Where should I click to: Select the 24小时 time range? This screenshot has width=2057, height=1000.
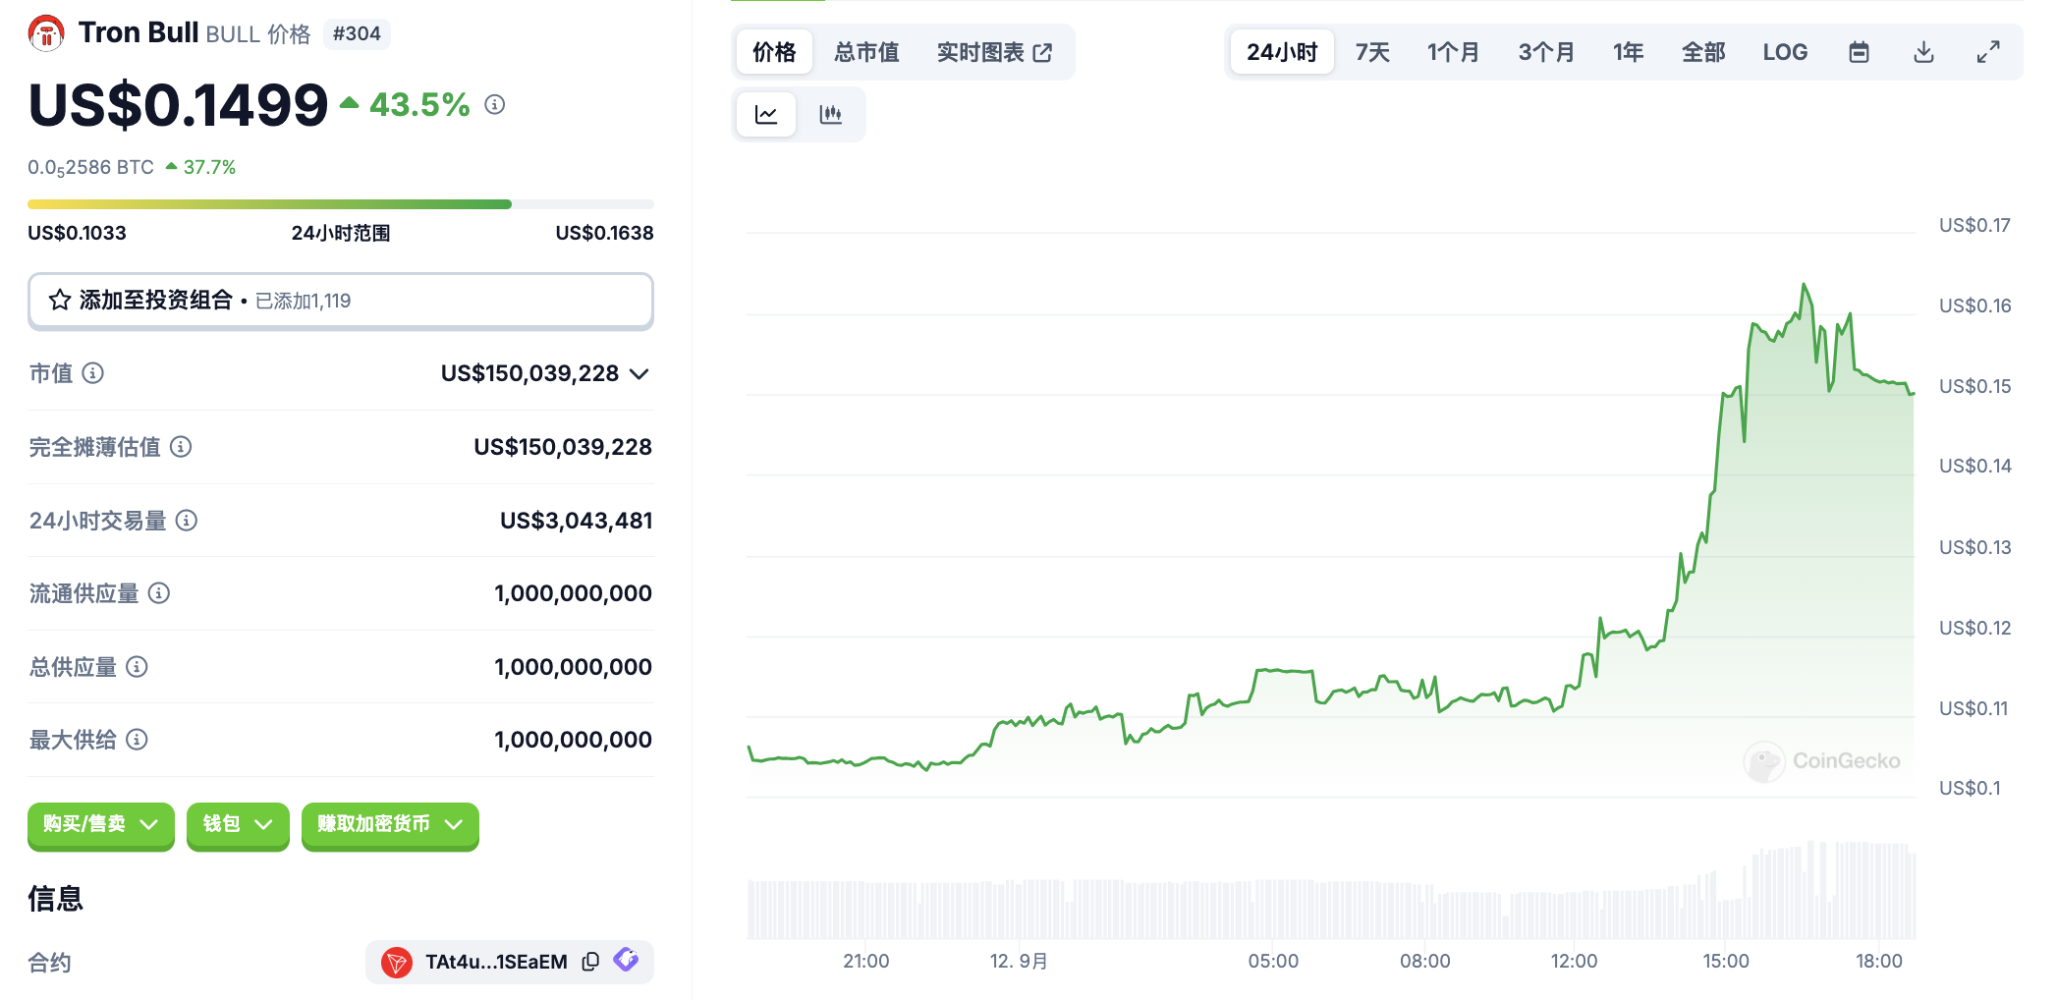(1281, 52)
